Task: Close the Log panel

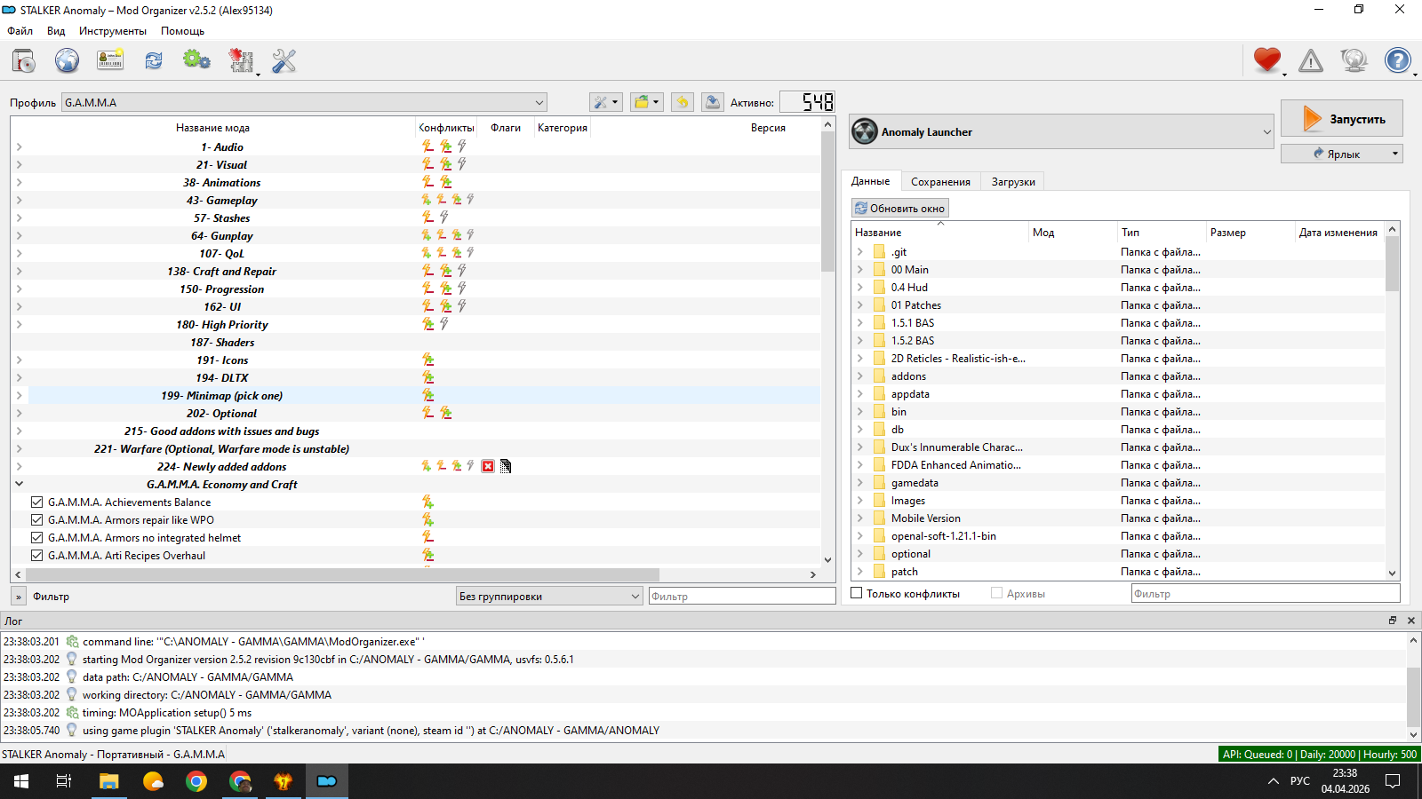Action: click(x=1411, y=621)
